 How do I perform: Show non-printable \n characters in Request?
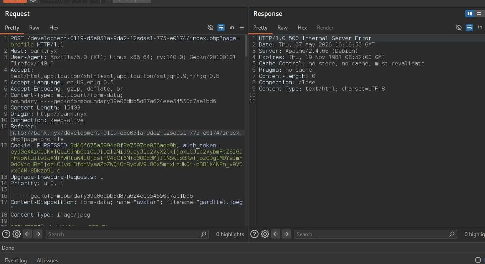click(x=232, y=28)
